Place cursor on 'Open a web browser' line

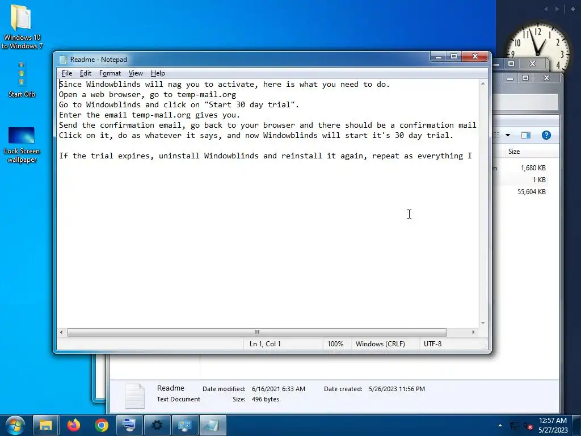click(x=148, y=95)
